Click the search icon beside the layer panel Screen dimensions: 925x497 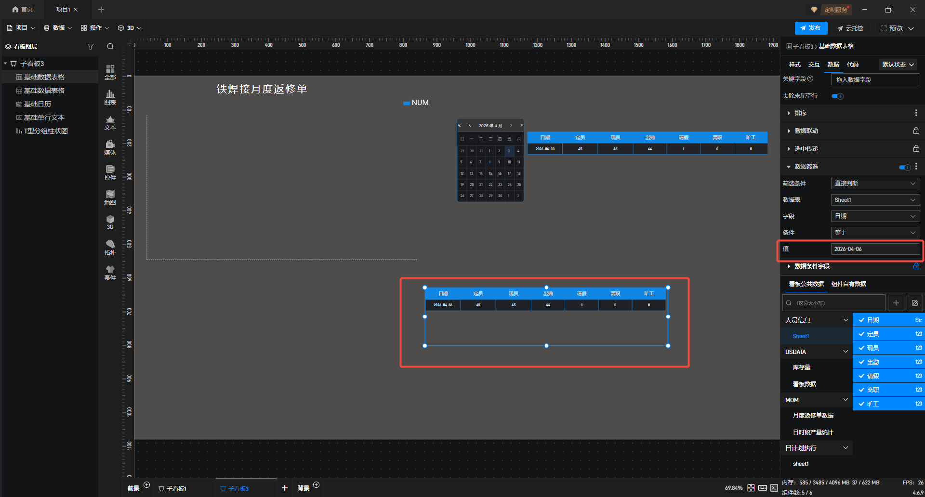(x=110, y=47)
